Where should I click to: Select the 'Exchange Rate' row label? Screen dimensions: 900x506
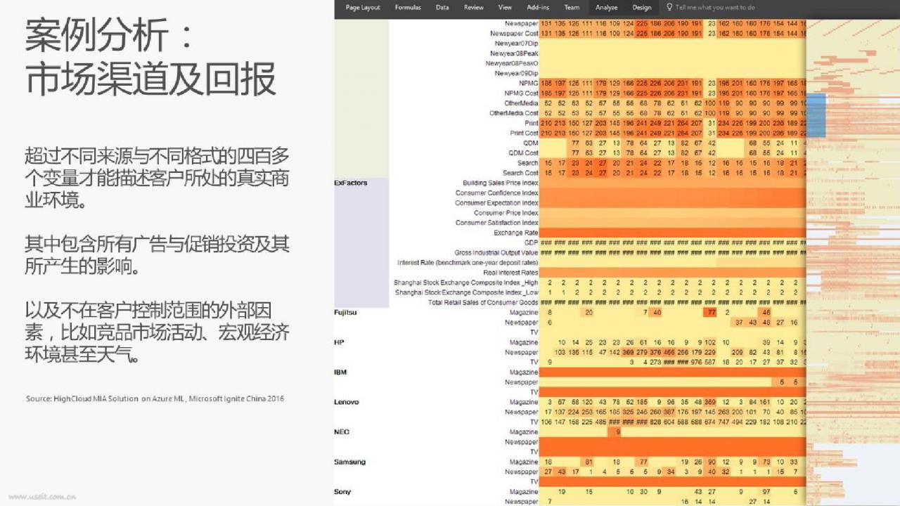pos(516,233)
